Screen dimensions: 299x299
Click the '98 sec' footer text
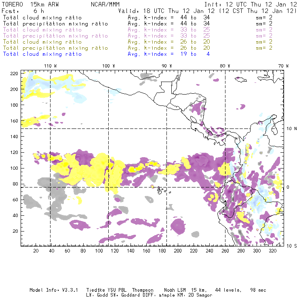[x=258, y=290]
